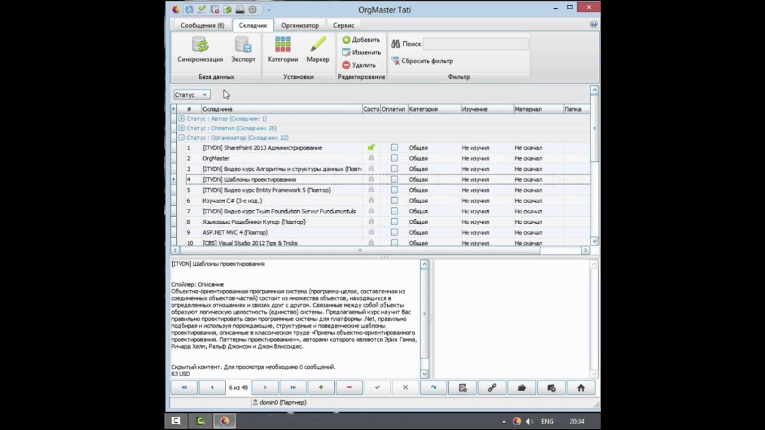
Task: Open the quick access toolbar customize arrow
Action: 269,10
